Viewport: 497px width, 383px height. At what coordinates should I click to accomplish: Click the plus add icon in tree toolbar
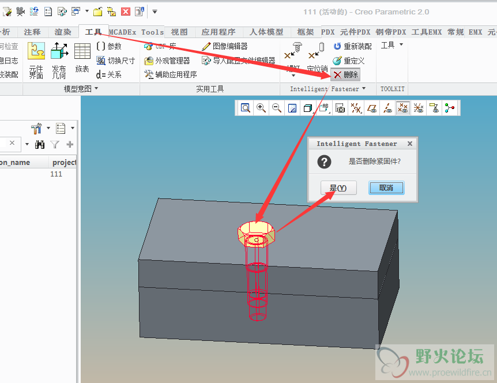tap(70, 145)
